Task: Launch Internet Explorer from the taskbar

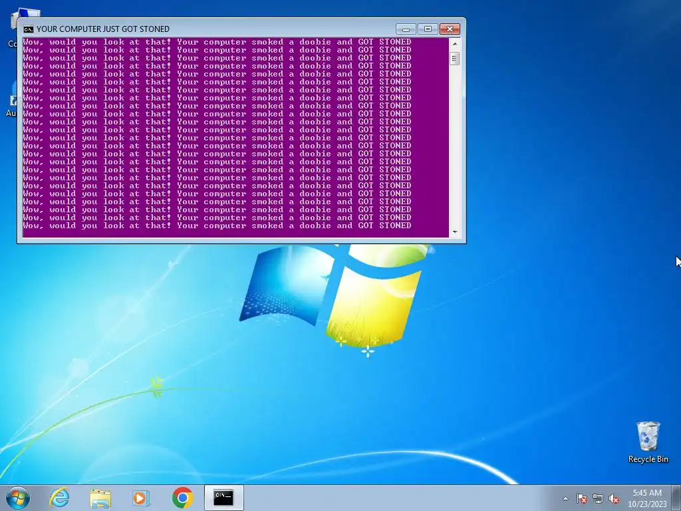Action: point(59,498)
